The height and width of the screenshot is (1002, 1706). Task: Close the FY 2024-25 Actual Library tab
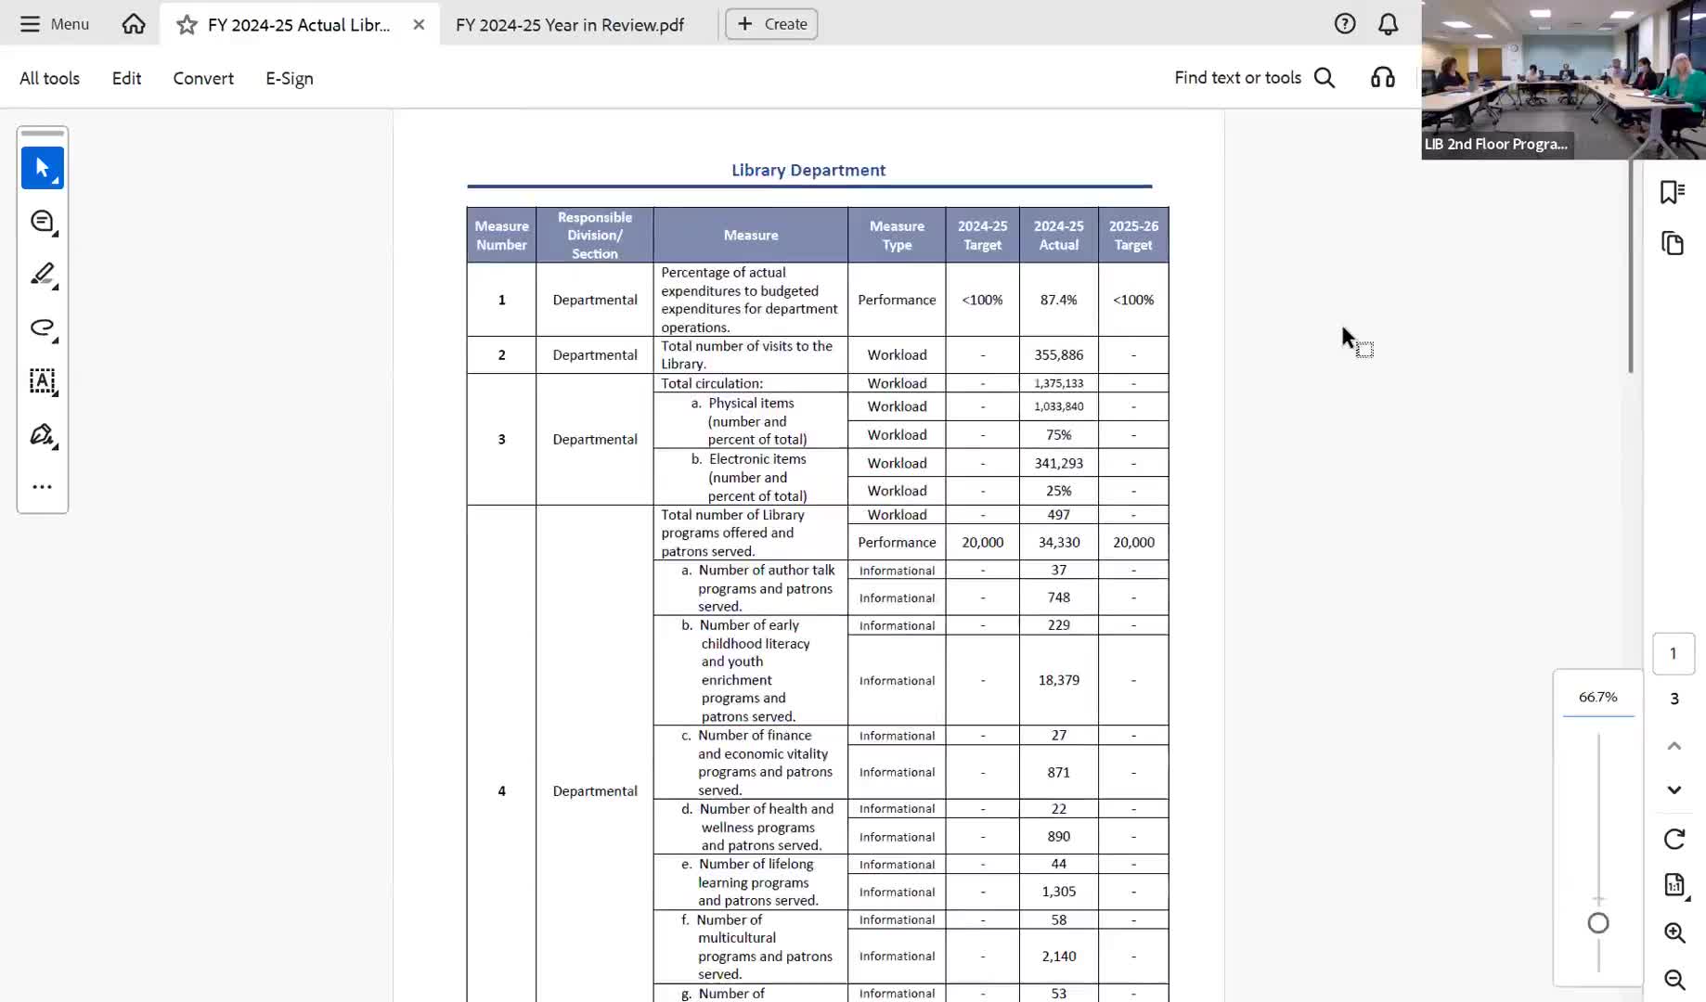pyautogui.click(x=419, y=25)
